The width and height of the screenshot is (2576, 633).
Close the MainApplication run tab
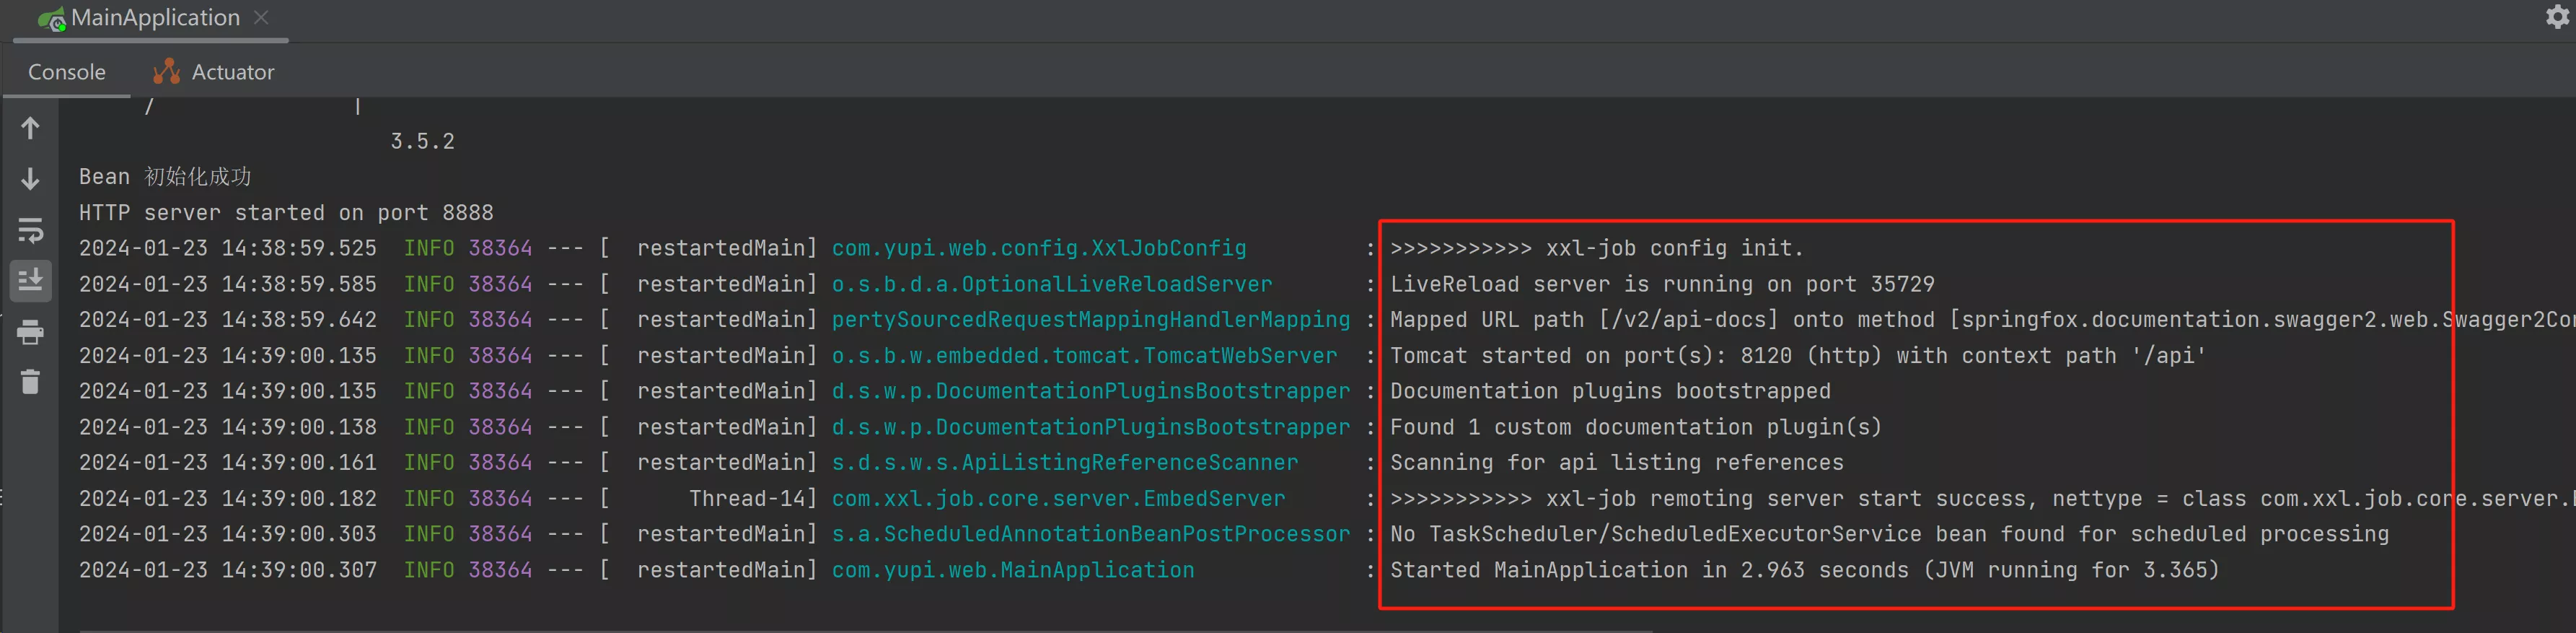click(x=261, y=17)
